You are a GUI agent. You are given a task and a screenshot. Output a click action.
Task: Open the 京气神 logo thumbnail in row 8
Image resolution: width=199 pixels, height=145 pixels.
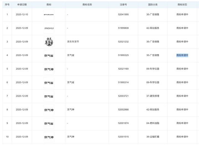pos(49,110)
